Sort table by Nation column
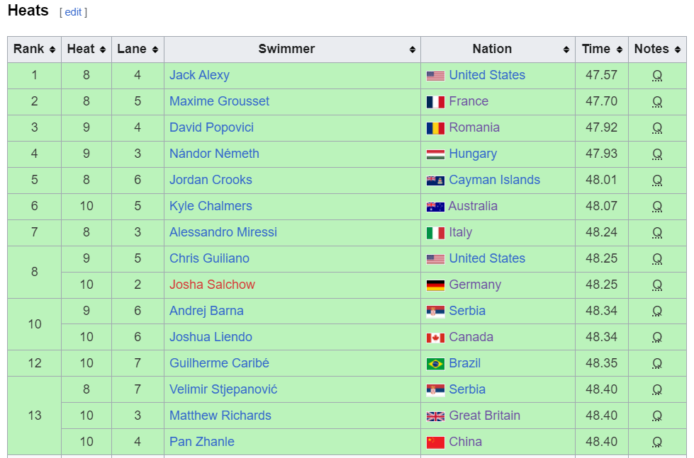Viewport: 694px width, 458px height. pyautogui.click(x=498, y=49)
